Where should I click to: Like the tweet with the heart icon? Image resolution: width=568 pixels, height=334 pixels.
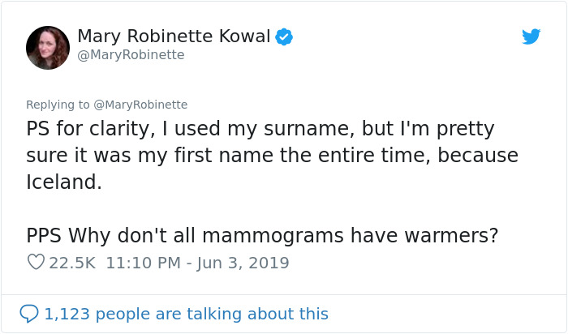[36, 263]
